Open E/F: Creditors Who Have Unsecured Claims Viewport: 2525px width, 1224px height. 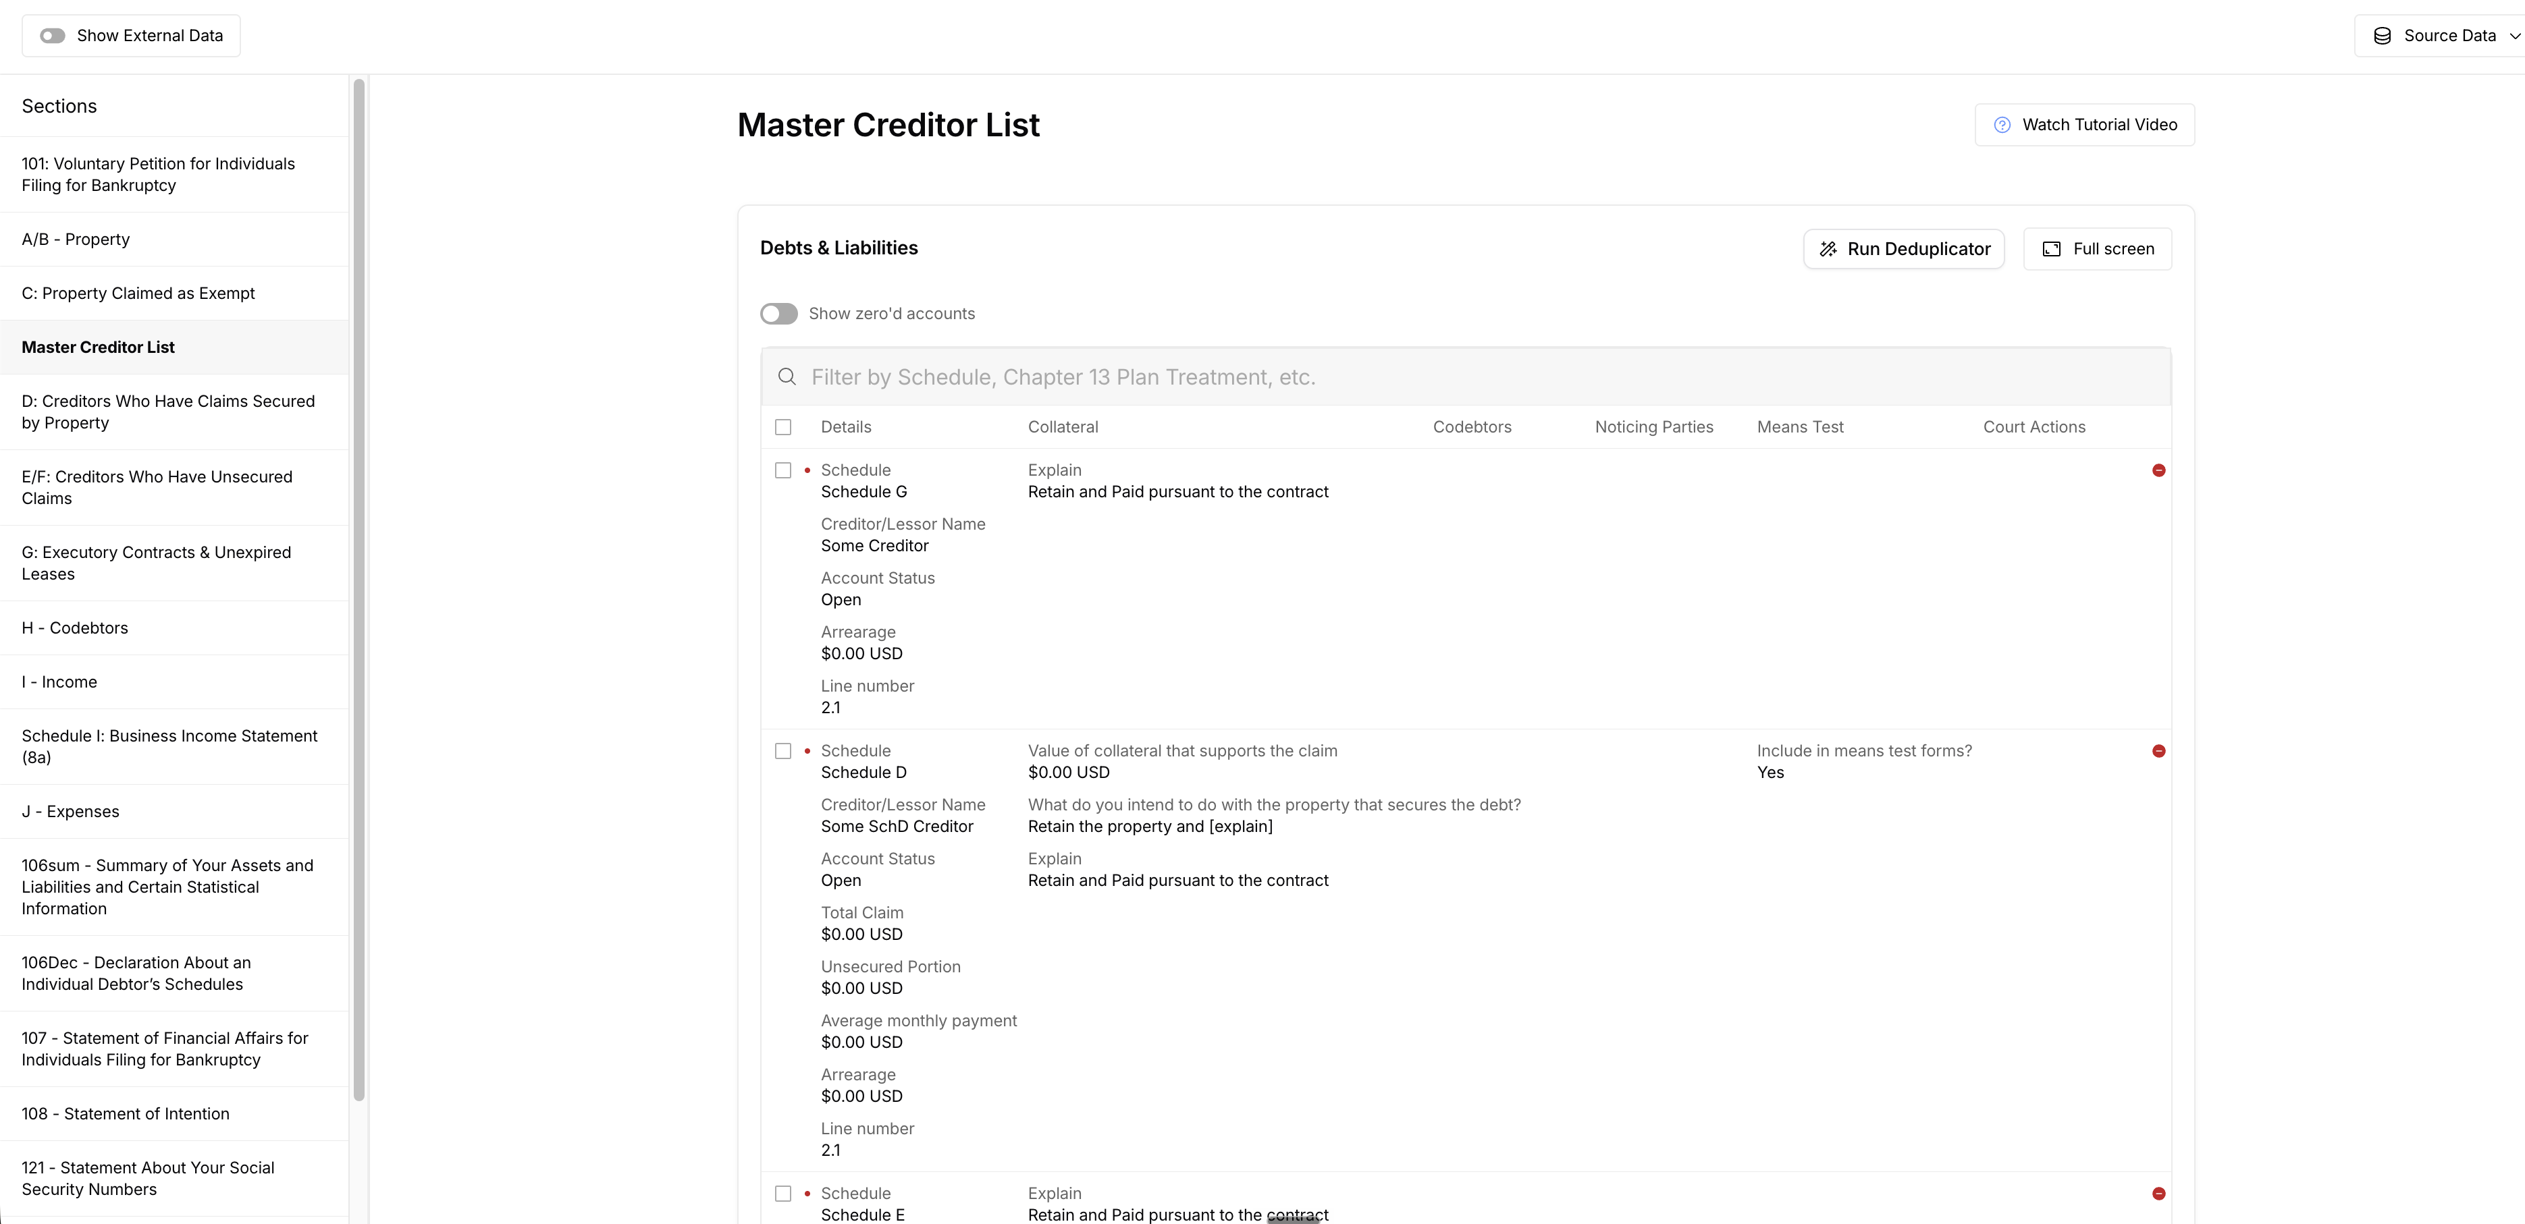tap(174, 487)
